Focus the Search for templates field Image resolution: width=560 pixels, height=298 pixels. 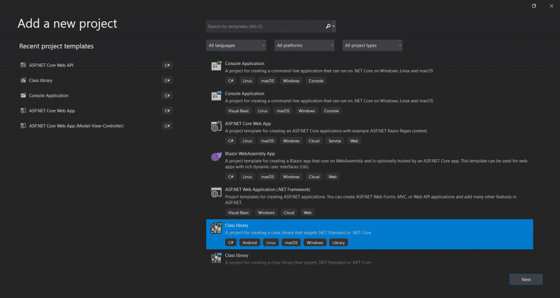pyautogui.click(x=265, y=26)
